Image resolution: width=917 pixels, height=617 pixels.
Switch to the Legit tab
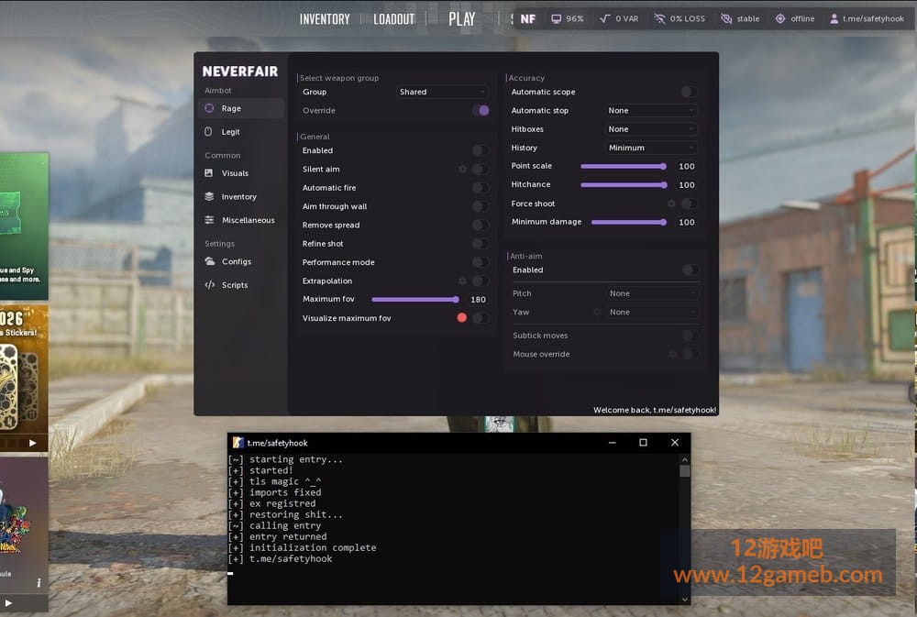tap(241, 132)
